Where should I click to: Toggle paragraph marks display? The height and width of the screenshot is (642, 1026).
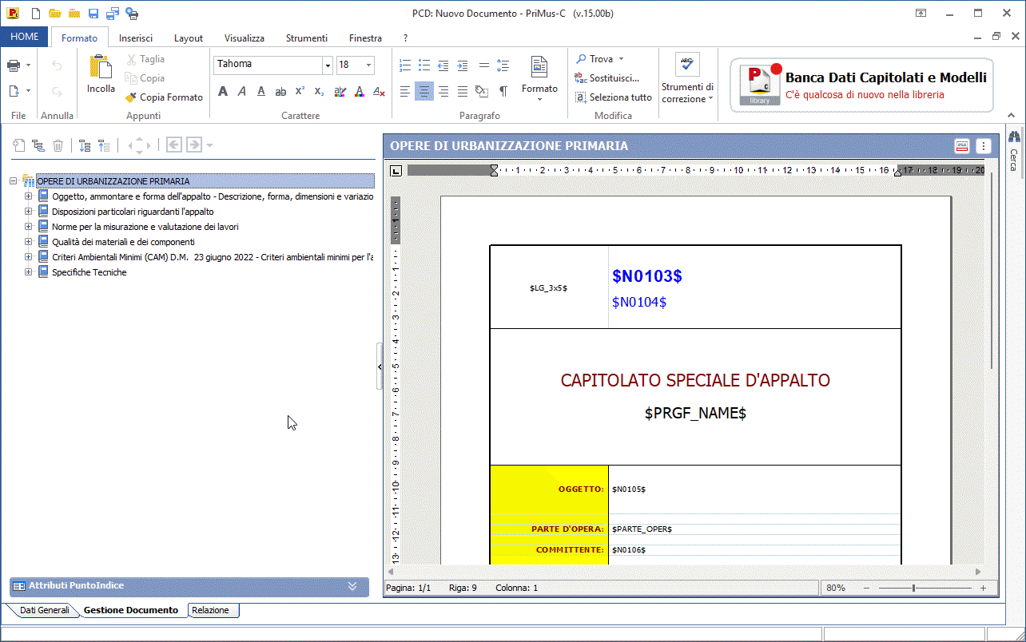[x=503, y=92]
